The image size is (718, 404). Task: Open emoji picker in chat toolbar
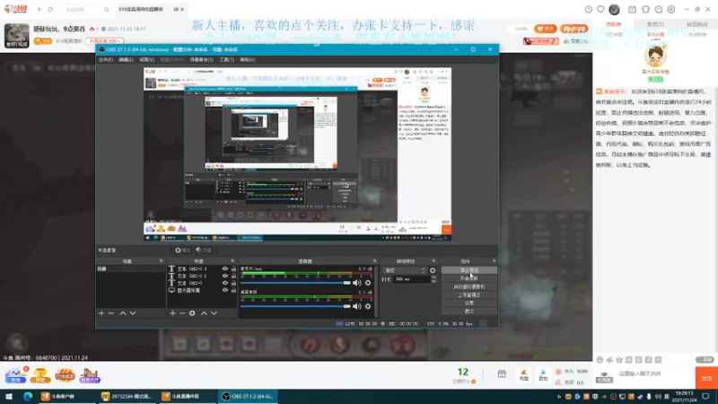600,360
